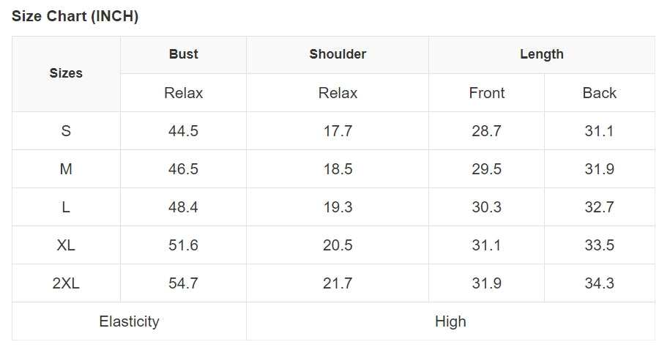Click the Bust column header
670x350 pixels.
click(x=183, y=54)
